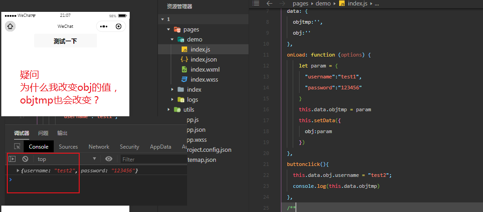Clear console with the block icon
The height and width of the screenshot is (212, 483).
[25, 159]
